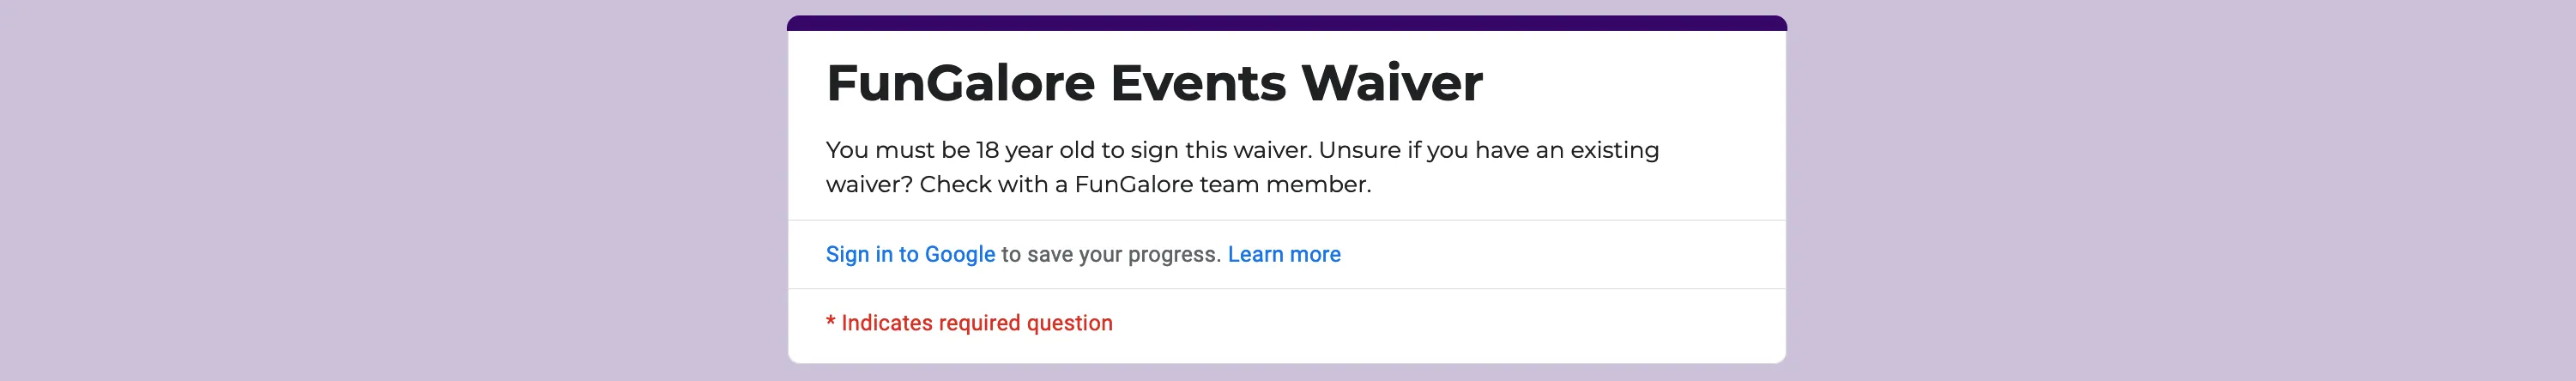
Task: Click the lavender background right of form
Action: 2180,190
